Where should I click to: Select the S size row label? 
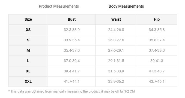[28, 40]
